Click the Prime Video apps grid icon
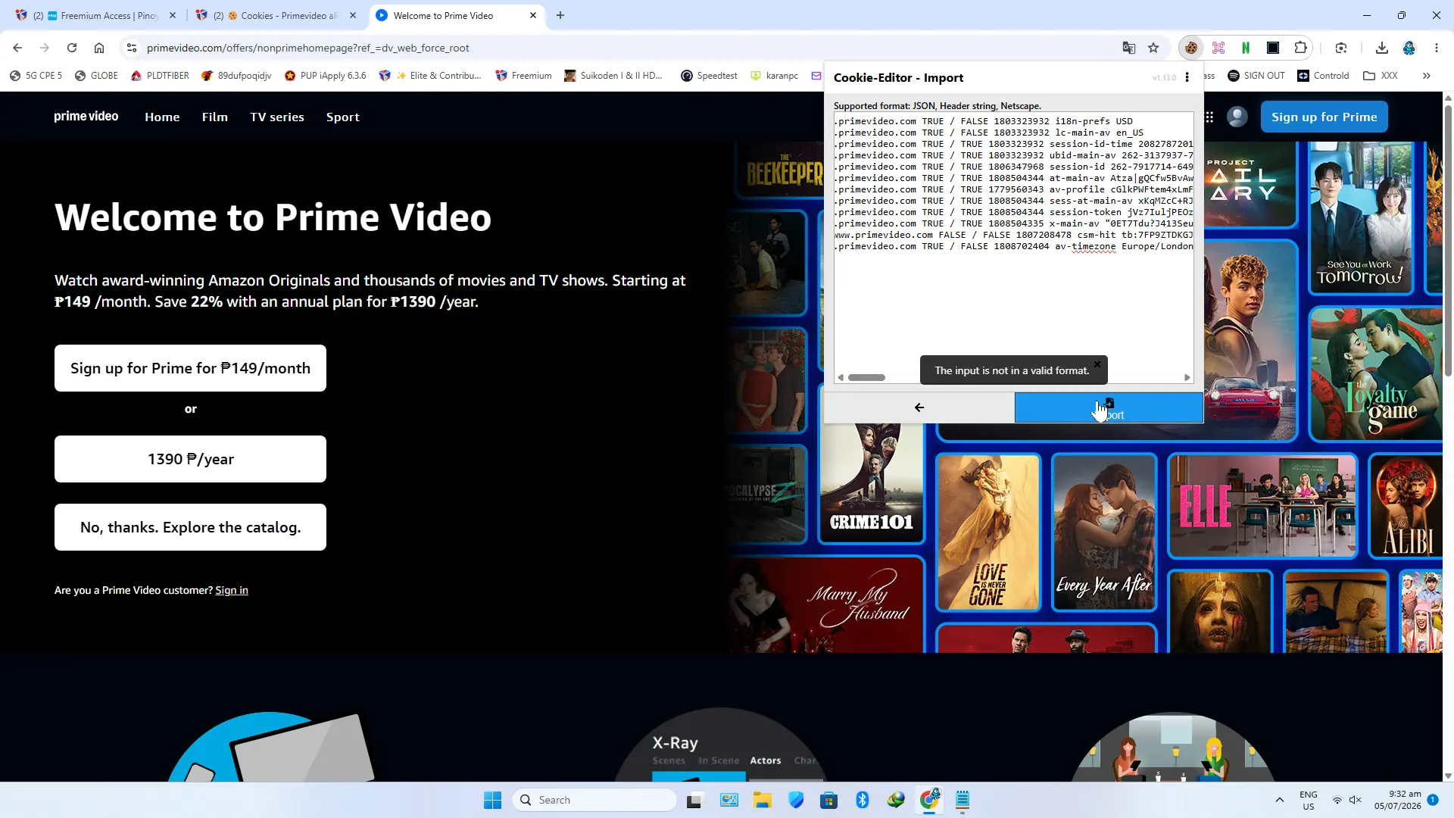1454x818 pixels. [x=1209, y=117]
